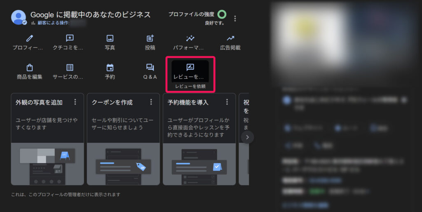This screenshot has height=212, width=422.
Task: Open the 予約 calendar icon
Action: 110,68
